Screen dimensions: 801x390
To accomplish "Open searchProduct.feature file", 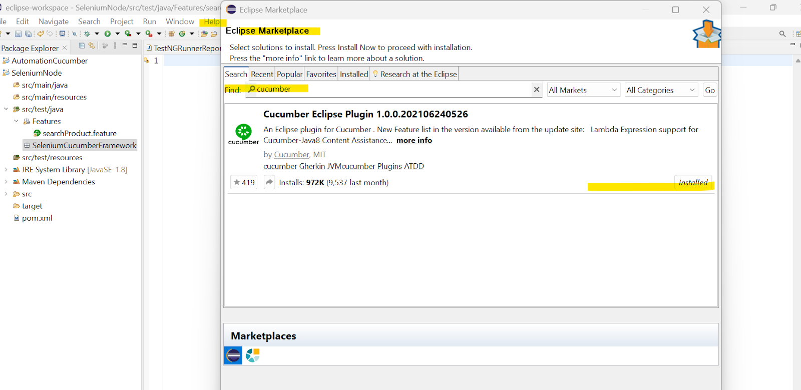I will 80,133.
